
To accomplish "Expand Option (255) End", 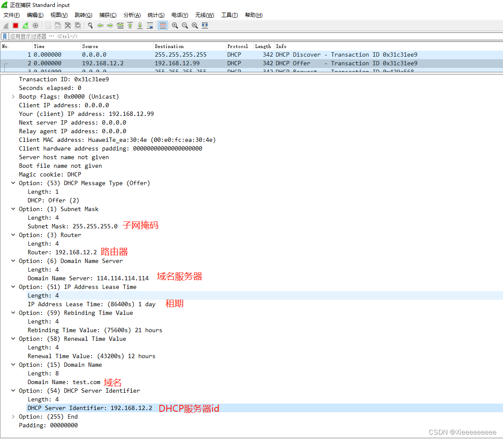I will click(x=13, y=416).
